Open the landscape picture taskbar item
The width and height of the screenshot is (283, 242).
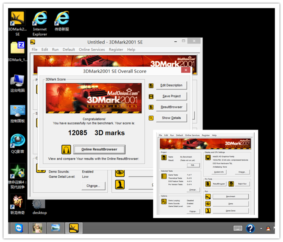[x=55, y=228]
